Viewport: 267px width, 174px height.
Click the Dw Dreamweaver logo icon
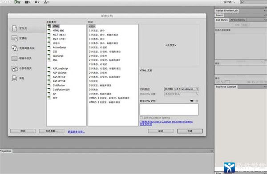17,2
